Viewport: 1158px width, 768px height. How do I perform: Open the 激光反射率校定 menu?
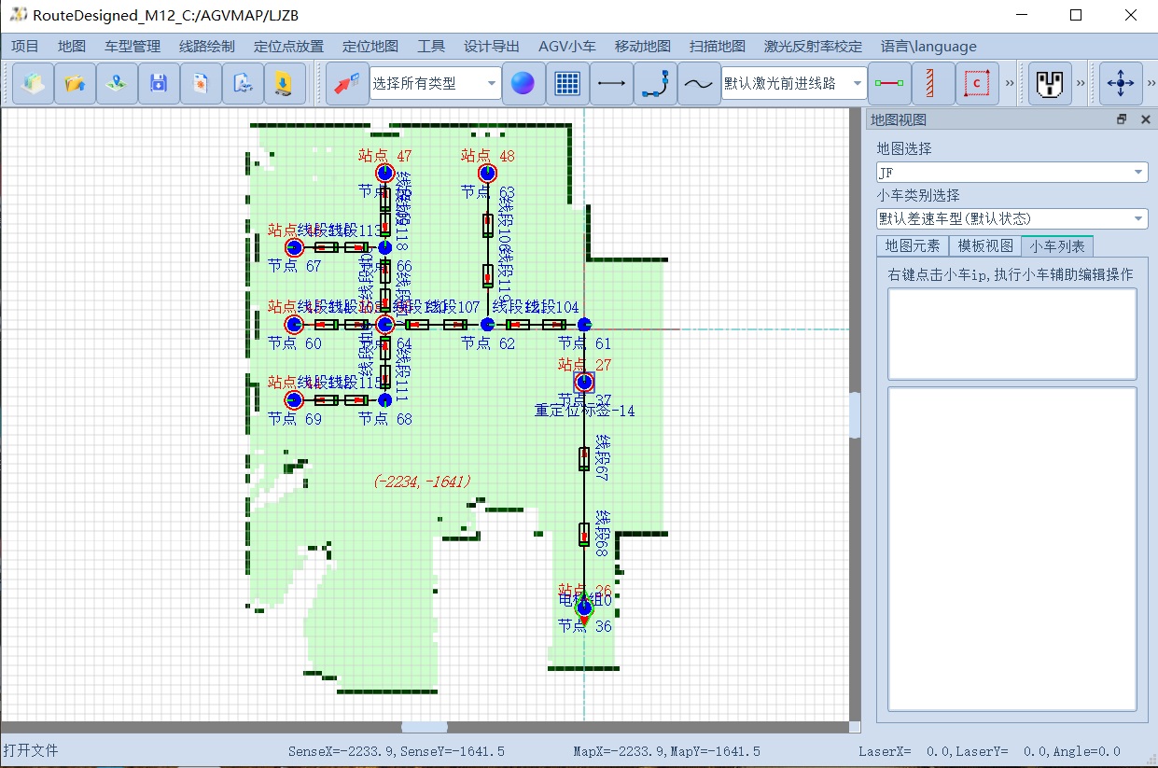813,46
